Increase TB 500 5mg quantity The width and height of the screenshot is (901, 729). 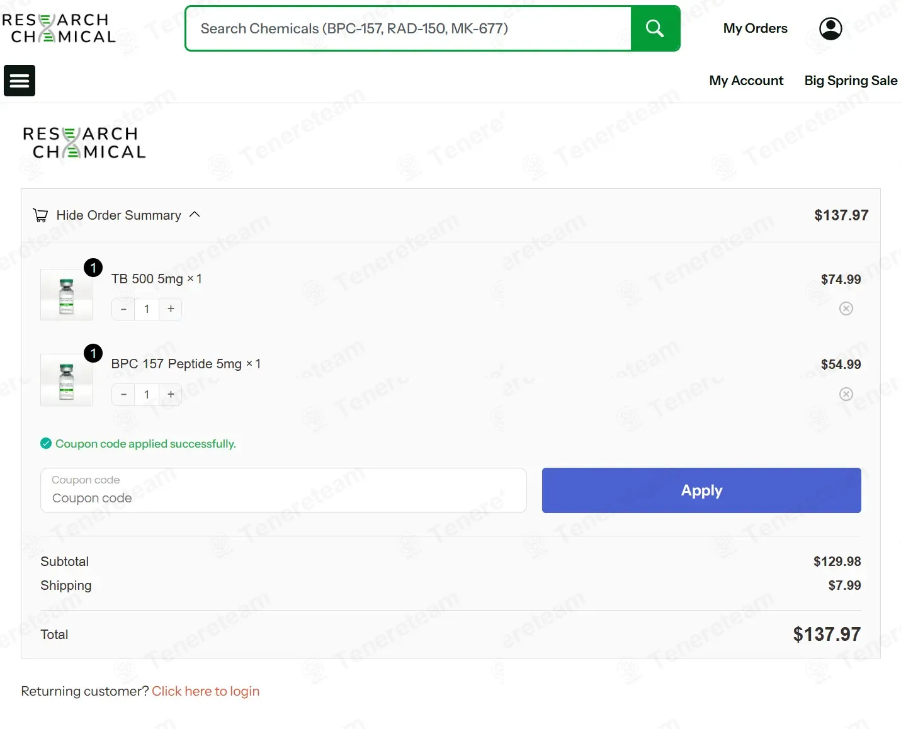click(x=171, y=309)
